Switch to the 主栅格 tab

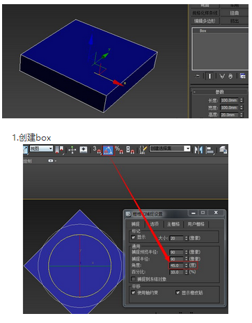173,224
